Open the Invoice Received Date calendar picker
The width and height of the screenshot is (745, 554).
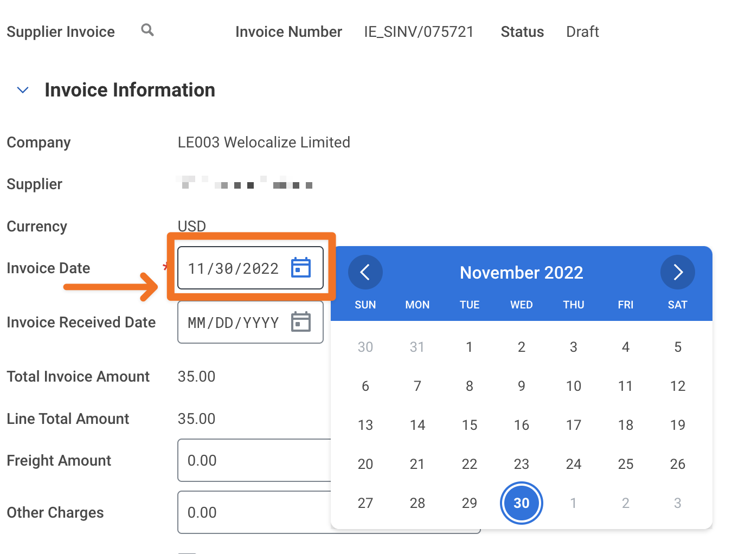[x=301, y=321]
